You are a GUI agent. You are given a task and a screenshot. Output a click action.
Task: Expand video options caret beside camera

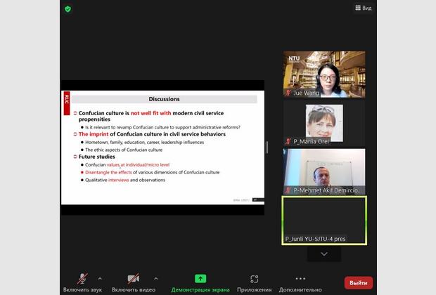point(156,278)
